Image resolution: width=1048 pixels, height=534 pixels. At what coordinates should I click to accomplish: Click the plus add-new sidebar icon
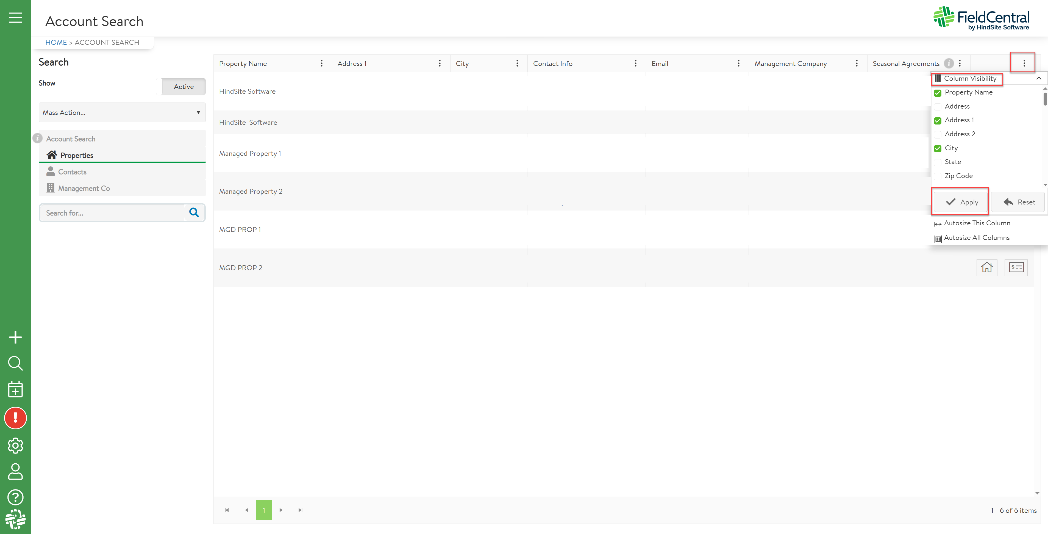[15, 337]
